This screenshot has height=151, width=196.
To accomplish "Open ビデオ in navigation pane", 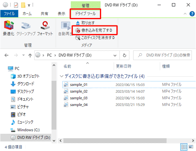I will pyautogui.click(x=18, y=115).
